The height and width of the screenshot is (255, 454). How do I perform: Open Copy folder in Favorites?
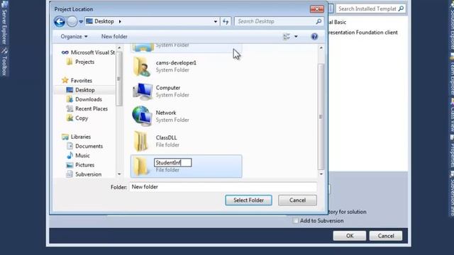[77, 118]
